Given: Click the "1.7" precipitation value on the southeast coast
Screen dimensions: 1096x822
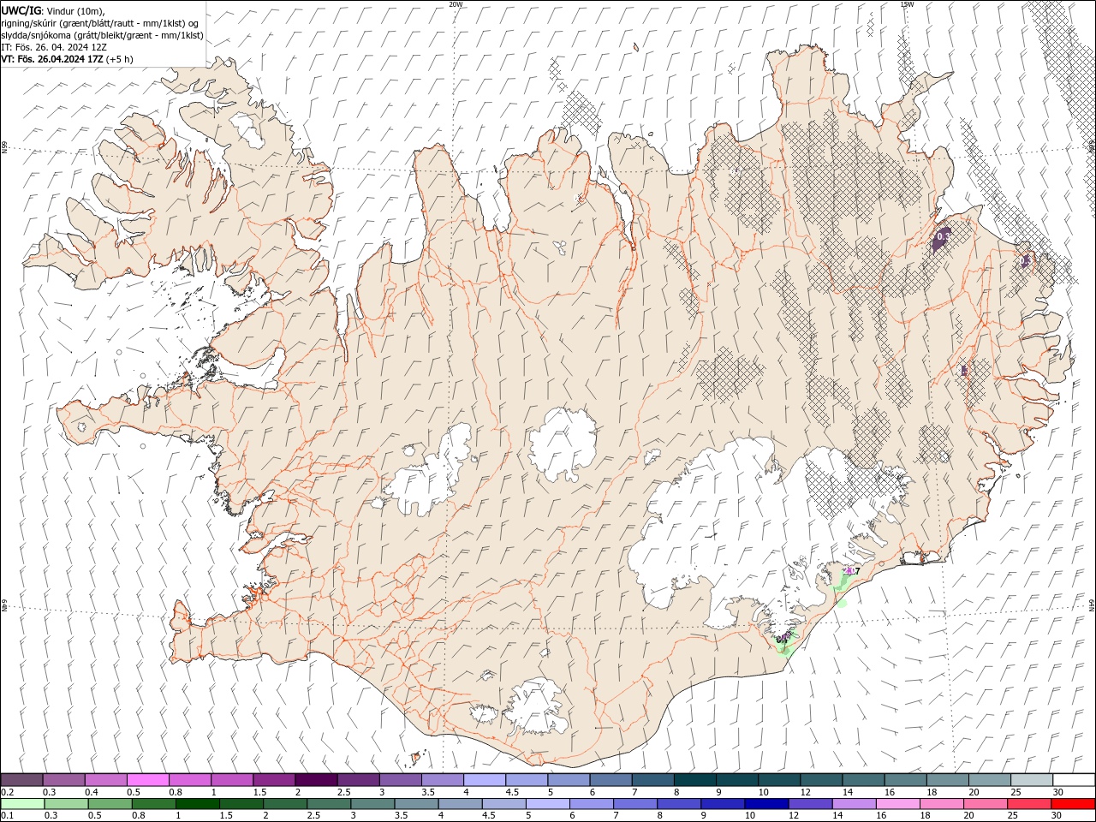Looking at the screenshot, I should [x=854, y=570].
